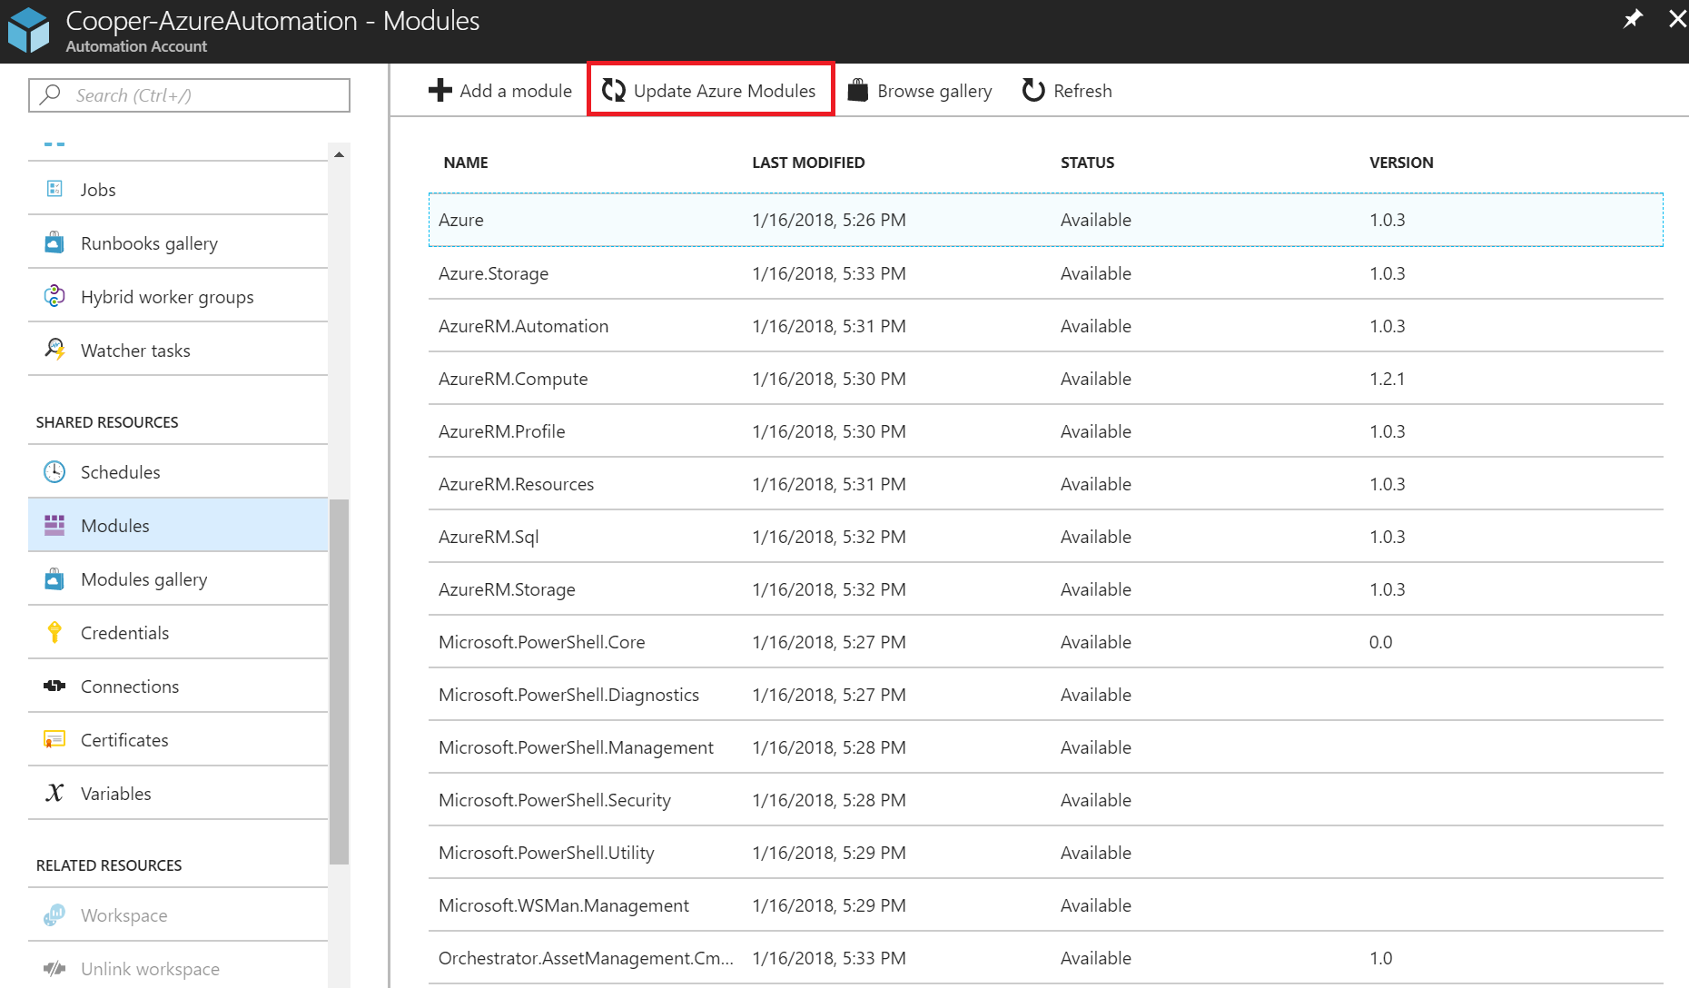1689x988 pixels.
Task: Open the AzureRM.Resources module
Action: pyautogui.click(x=1046, y=483)
